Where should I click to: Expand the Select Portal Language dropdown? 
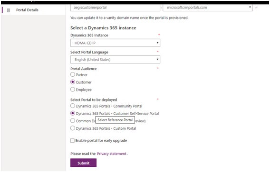[115, 60]
